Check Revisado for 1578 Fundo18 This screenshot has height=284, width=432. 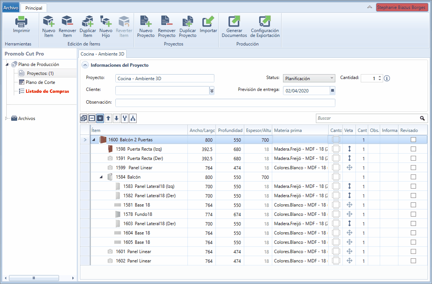click(x=413, y=214)
